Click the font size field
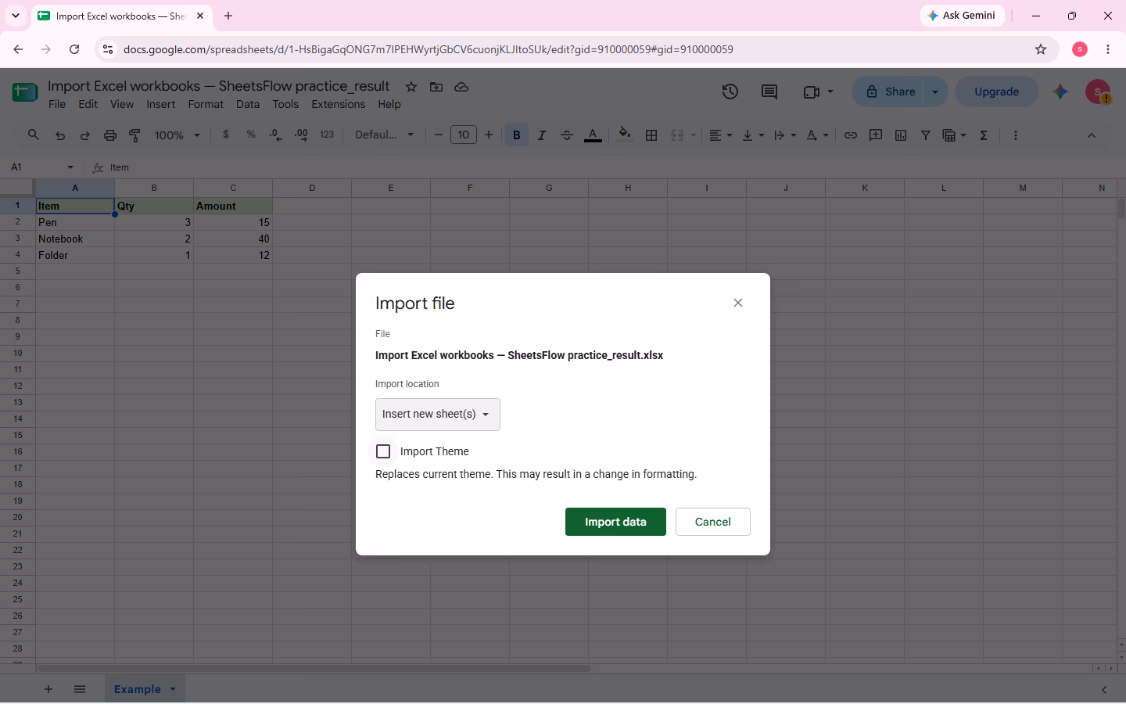 point(464,135)
